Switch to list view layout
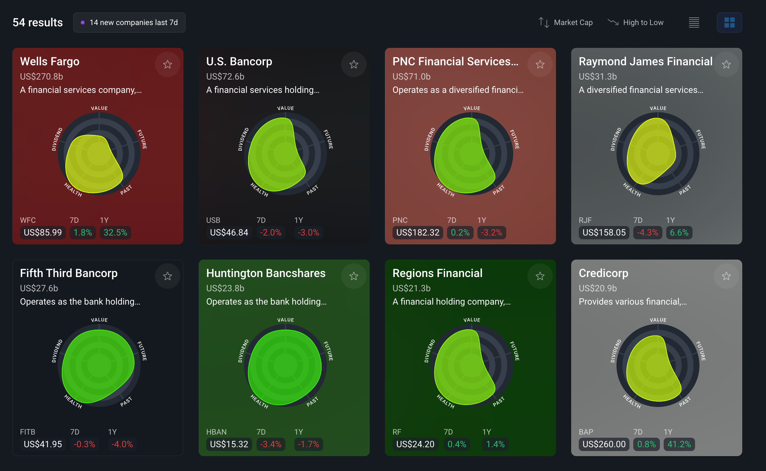The width and height of the screenshot is (766, 471). [x=694, y=23]
